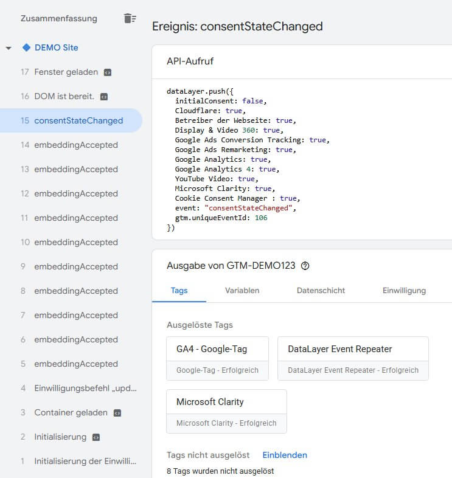Click the Google Analytics 4: true line

coord(228,169)
